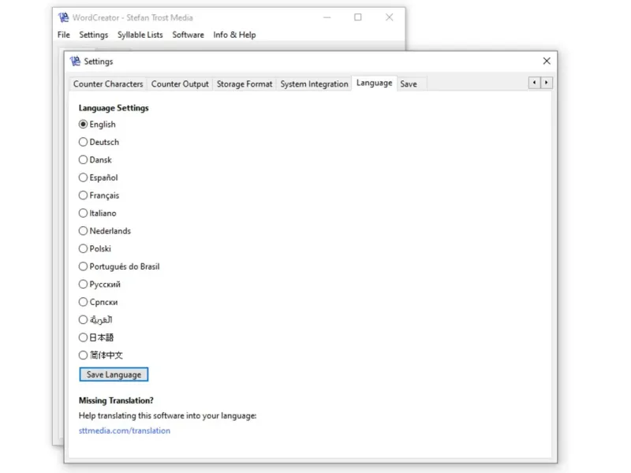Select the Deutsch language option
Viewport: 631px width, 473px height.
tap(84, 143)
